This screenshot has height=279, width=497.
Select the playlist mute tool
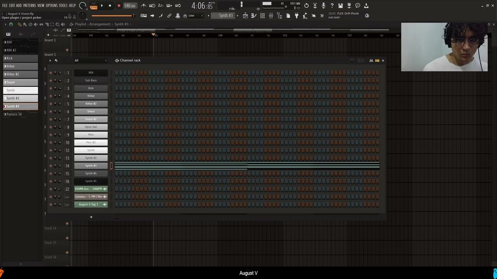(x=36, y=24)
